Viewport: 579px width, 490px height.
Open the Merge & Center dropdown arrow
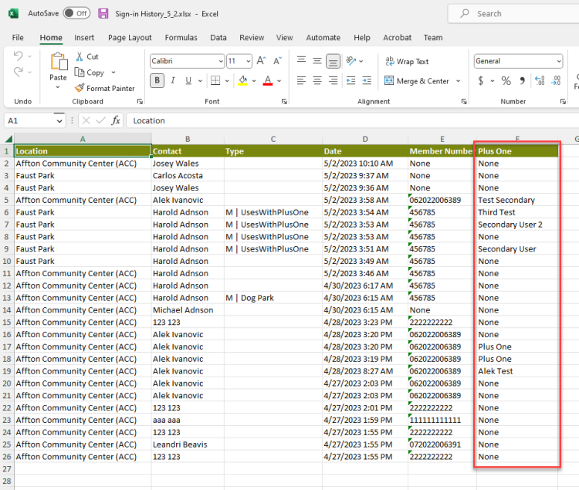(459, 81)
